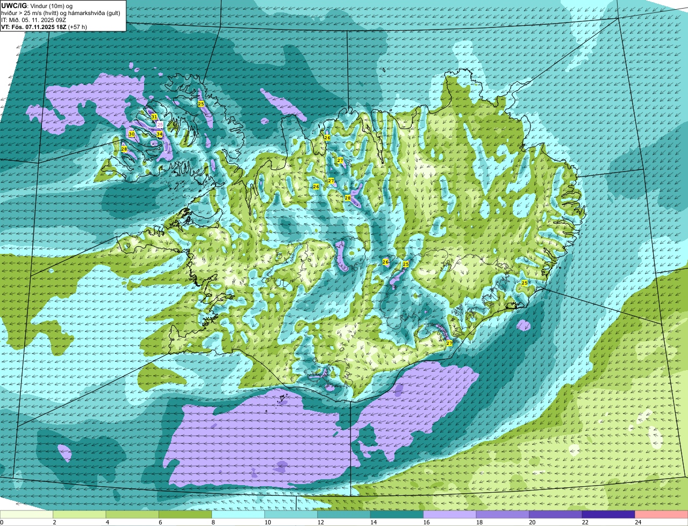Screen dimensions: 688x526
Task: Click the yellow 34 peak gust label
Action: 160,134
